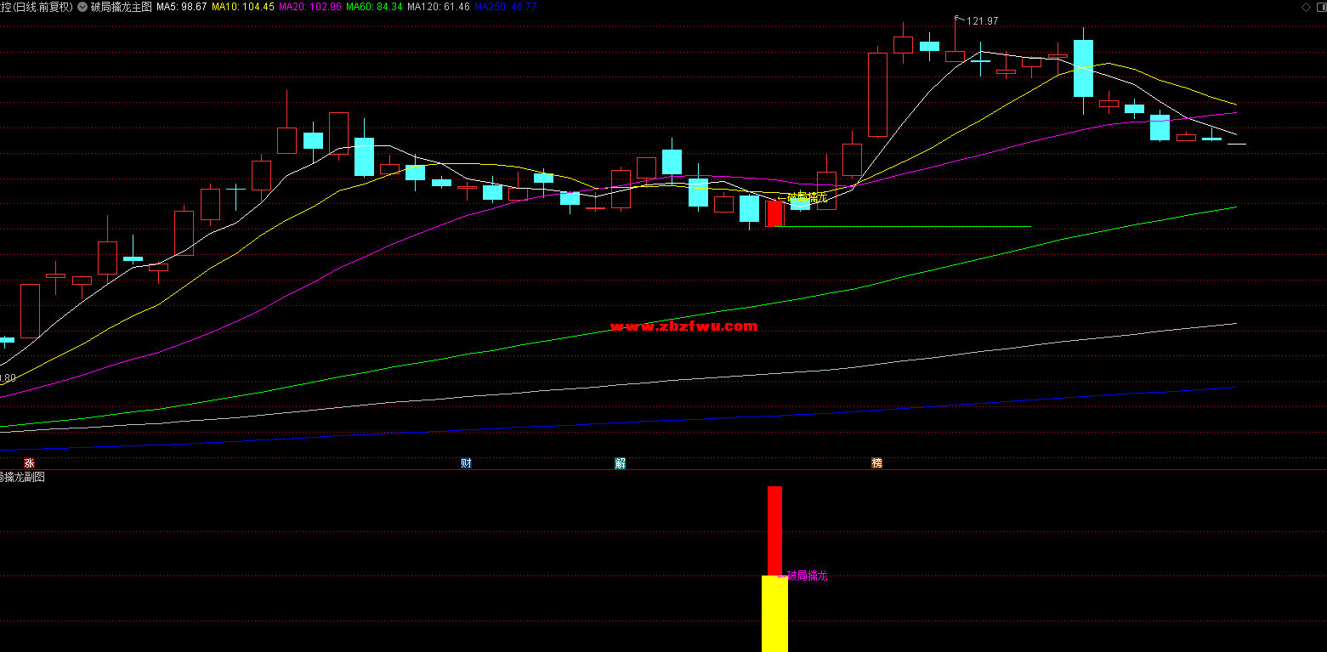Click the yellow bar in the sub-chart

[774, 614]
